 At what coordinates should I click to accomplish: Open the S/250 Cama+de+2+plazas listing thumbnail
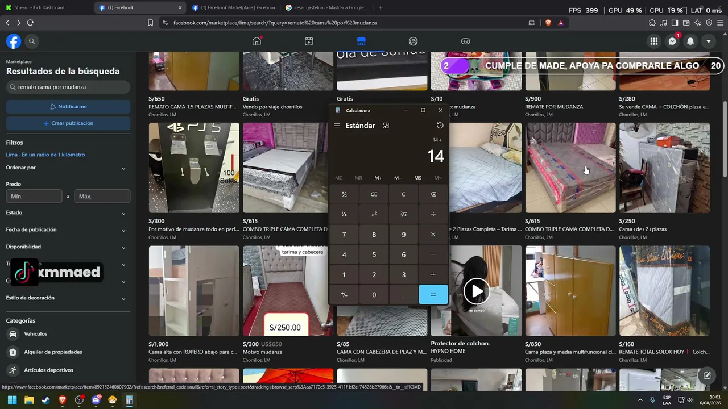point(664,168)
